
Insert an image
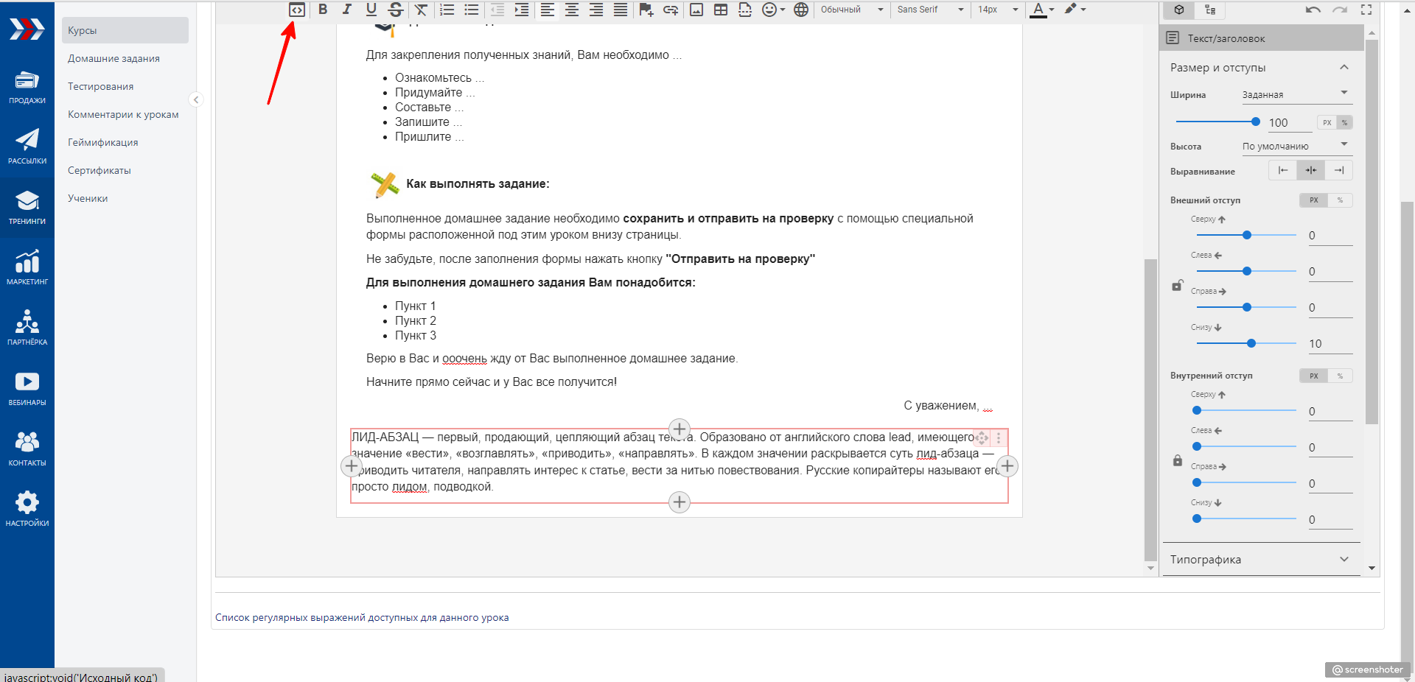pos(696,10)
